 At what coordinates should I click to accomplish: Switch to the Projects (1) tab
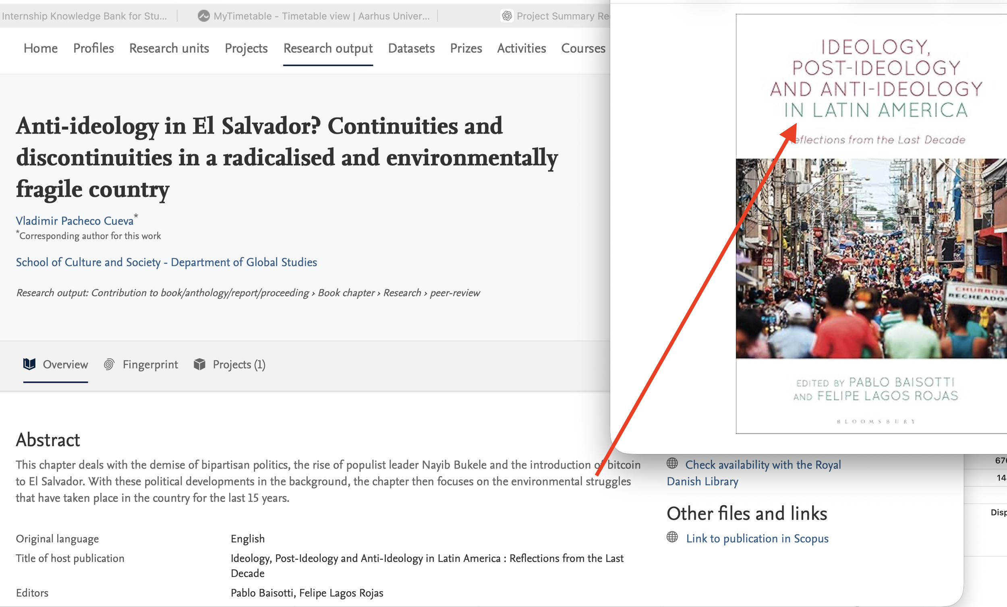(x=239, y=364)
